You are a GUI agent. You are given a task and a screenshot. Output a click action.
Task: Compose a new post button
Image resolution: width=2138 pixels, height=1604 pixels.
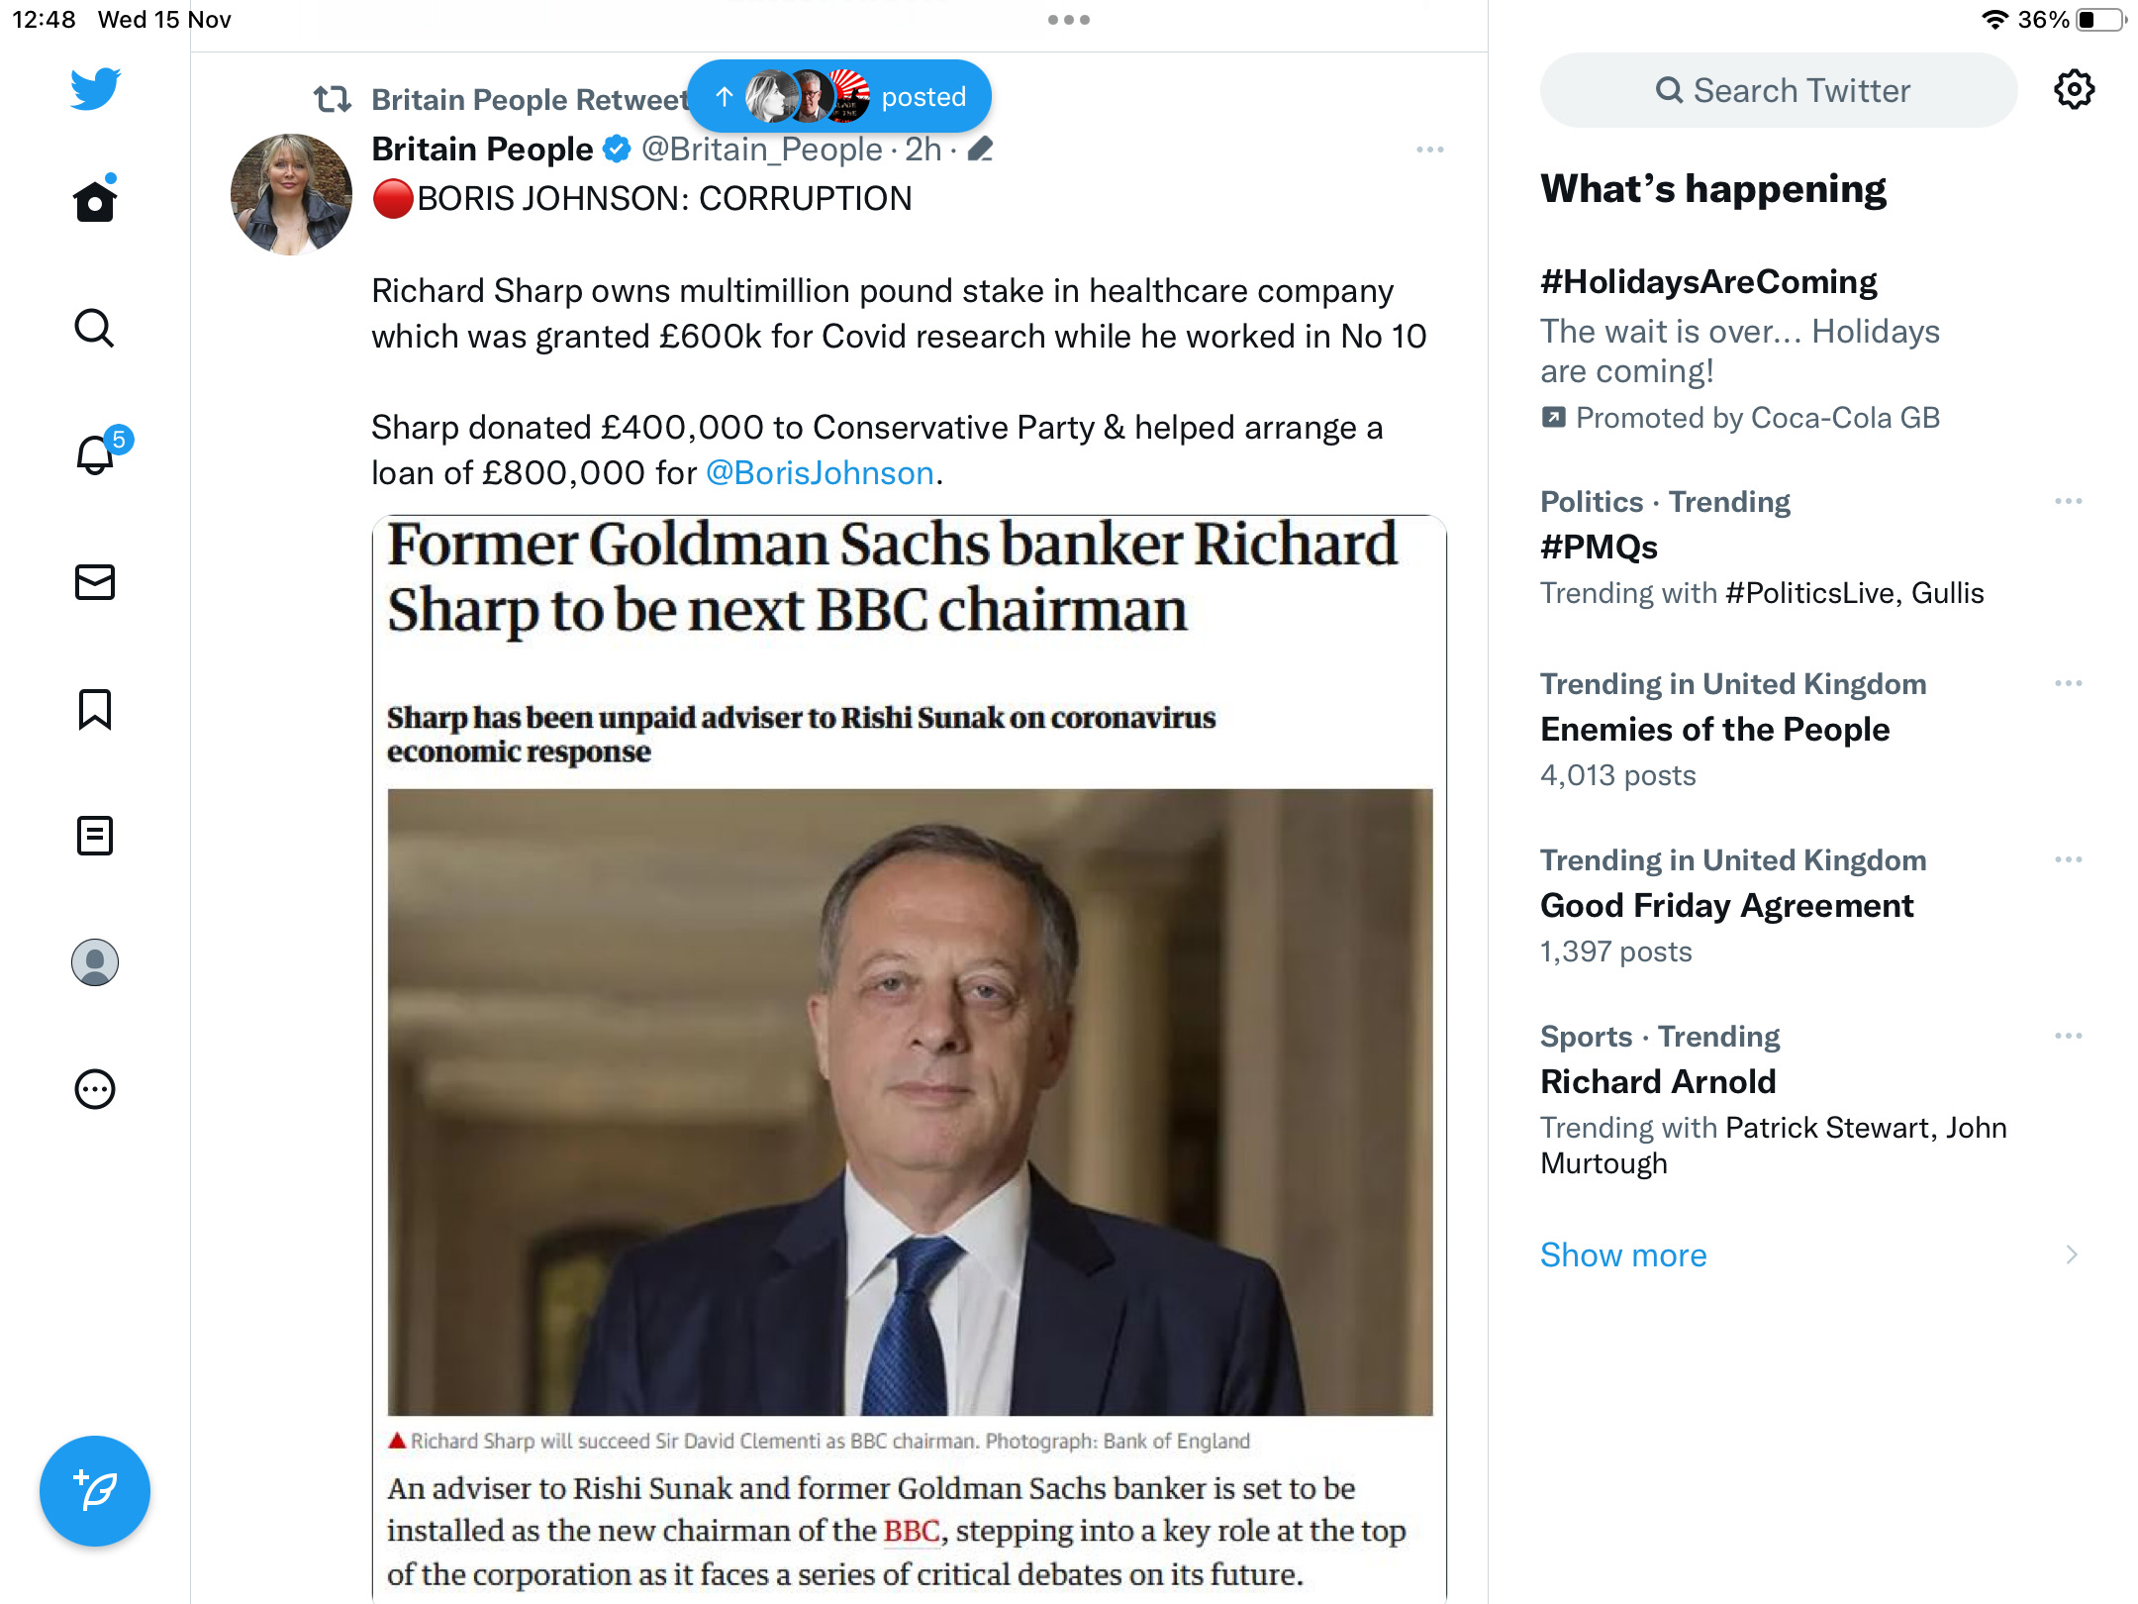point(95,1490)
